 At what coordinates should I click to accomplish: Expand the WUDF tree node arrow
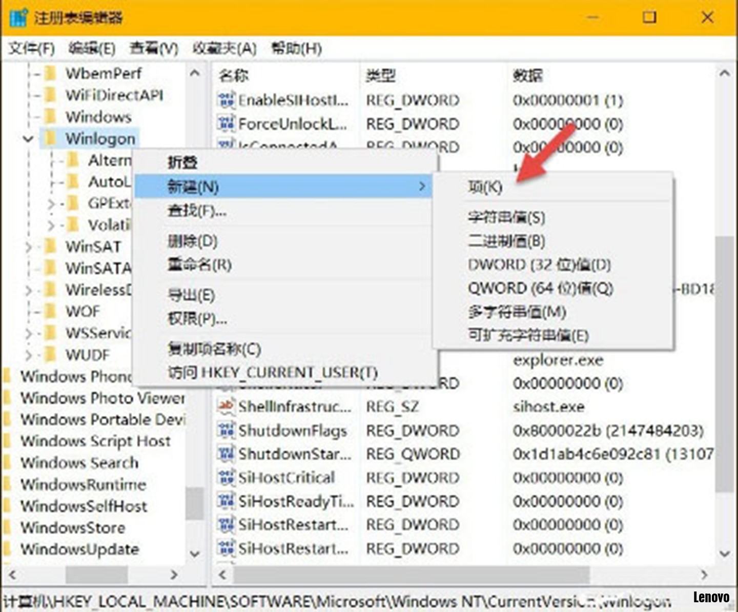tap(29, 355)
